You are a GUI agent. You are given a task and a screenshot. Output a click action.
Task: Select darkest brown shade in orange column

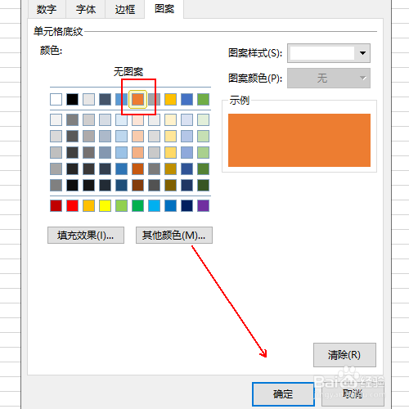137,185
